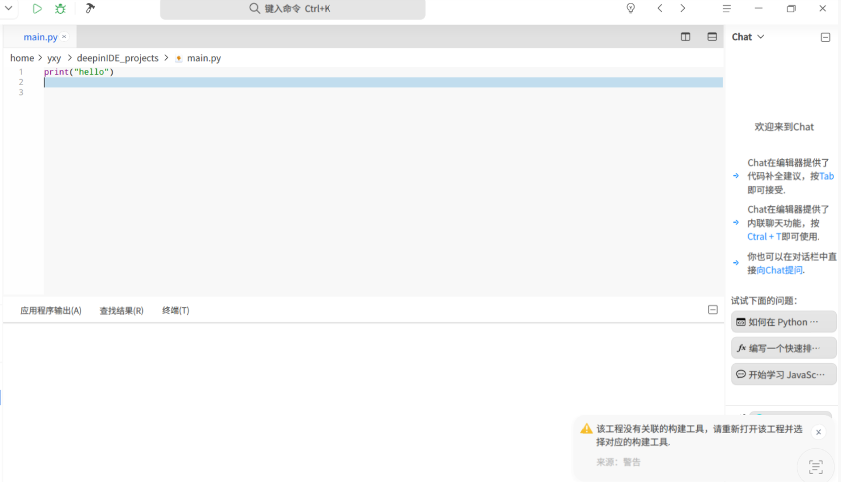Click the 如何在 Python suggestion button
The image size is (841, 482).
pos(784,322)
